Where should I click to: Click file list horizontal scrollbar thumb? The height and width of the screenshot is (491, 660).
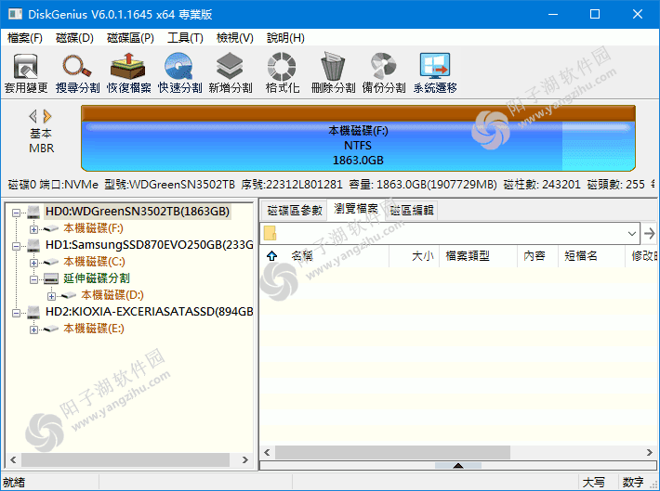(392, 452)
